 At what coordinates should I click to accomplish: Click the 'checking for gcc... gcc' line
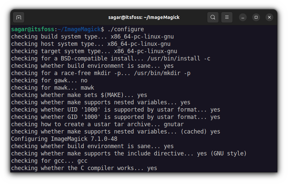pyautogui.click(x=49, y=161)
